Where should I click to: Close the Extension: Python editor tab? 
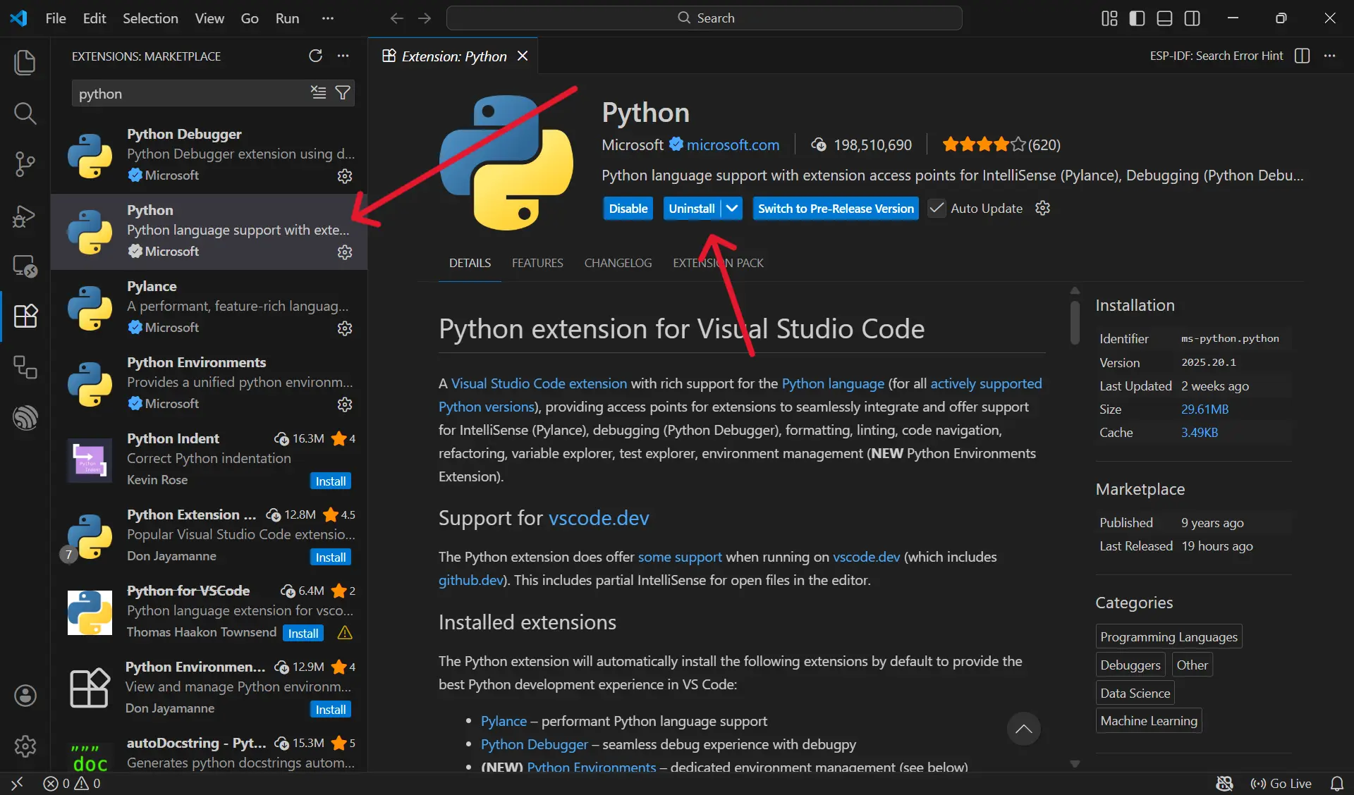[523, 56]
